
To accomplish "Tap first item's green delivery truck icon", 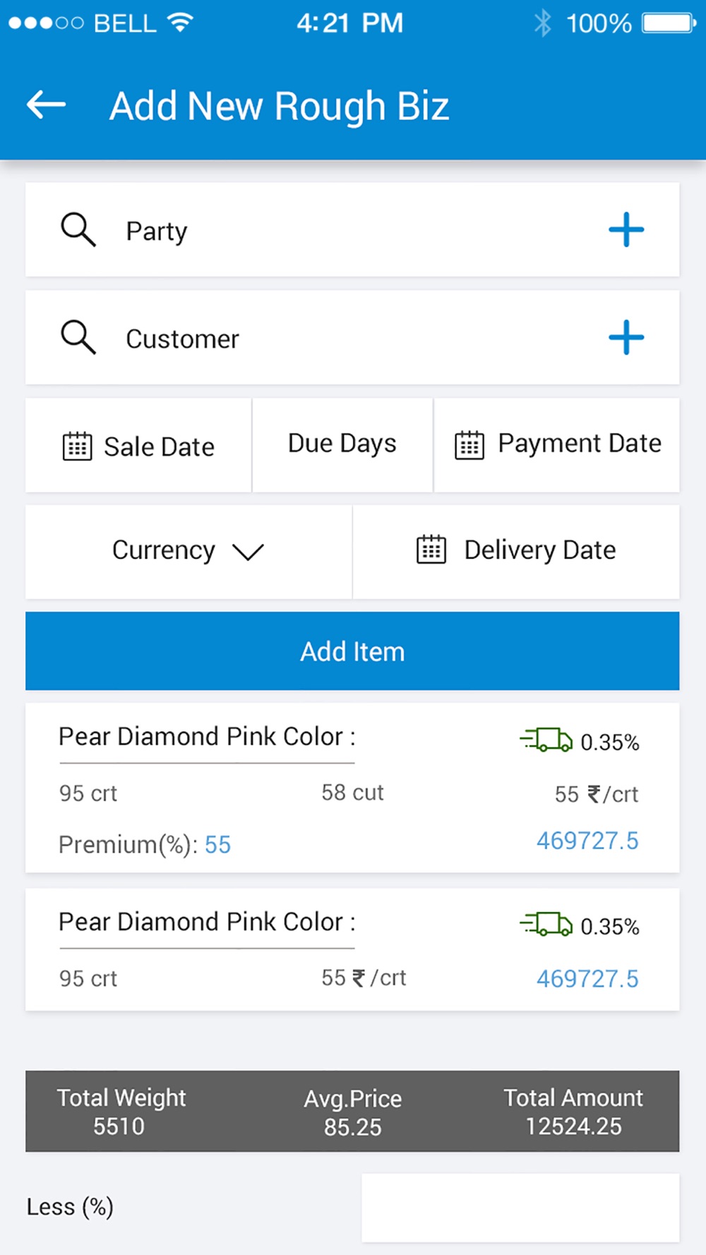I will (x=546, y=740).
